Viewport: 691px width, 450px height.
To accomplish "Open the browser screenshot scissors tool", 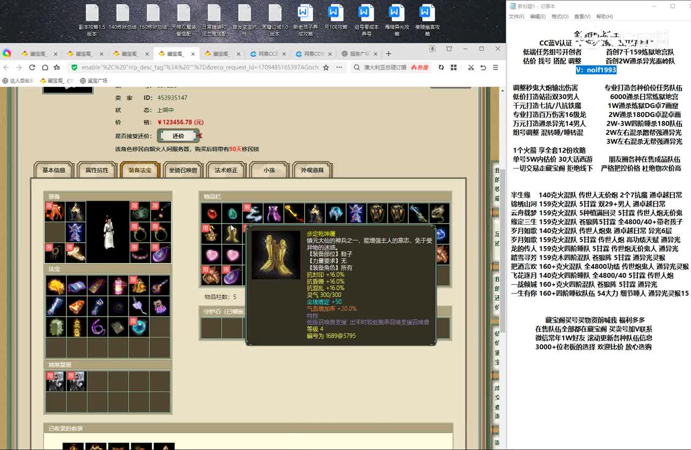I will click(471, 67).
